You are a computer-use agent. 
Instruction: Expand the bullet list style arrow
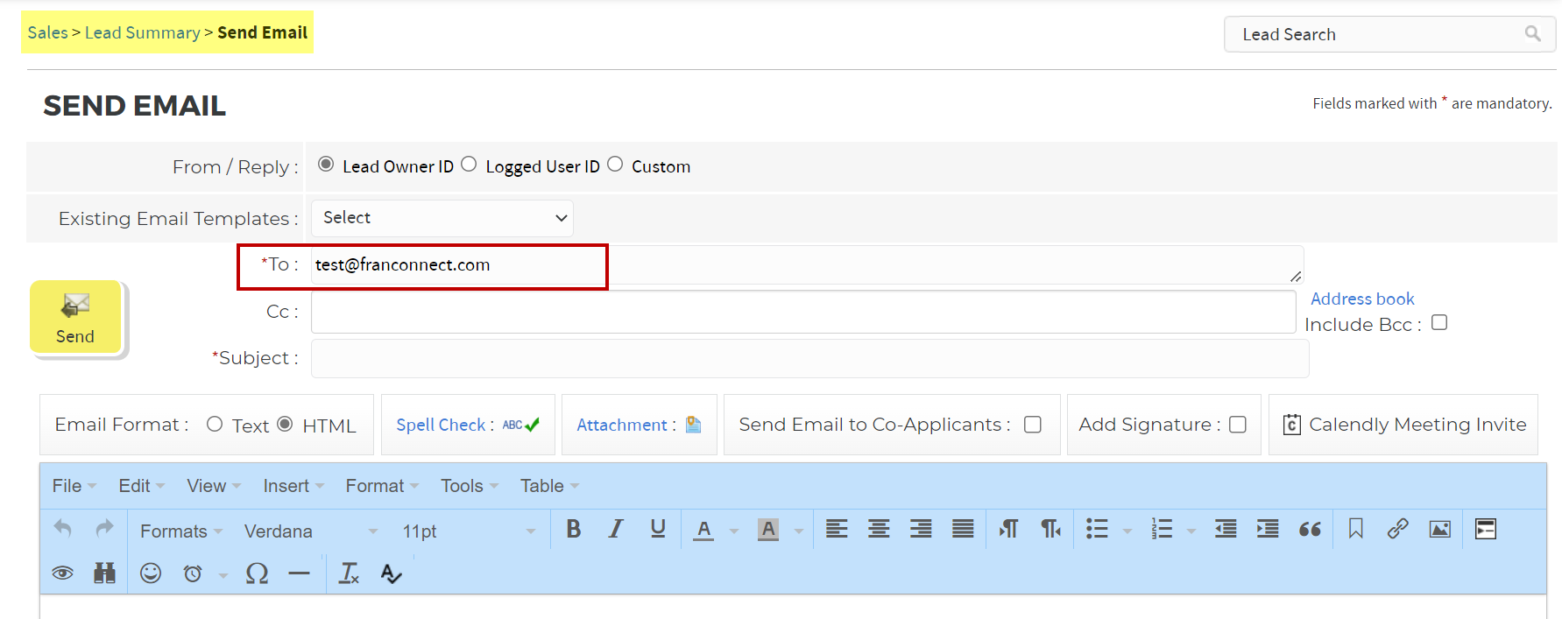pyautogui.click(x=1127, y=531)
